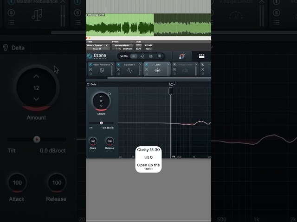Screen dimensions: 297x222
Task: Open the stereo mode circles dropdown
Action: click(x=172, y=84)
